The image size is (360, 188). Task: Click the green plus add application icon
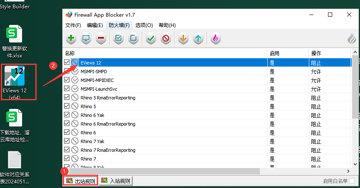click(x=71, y=39)
